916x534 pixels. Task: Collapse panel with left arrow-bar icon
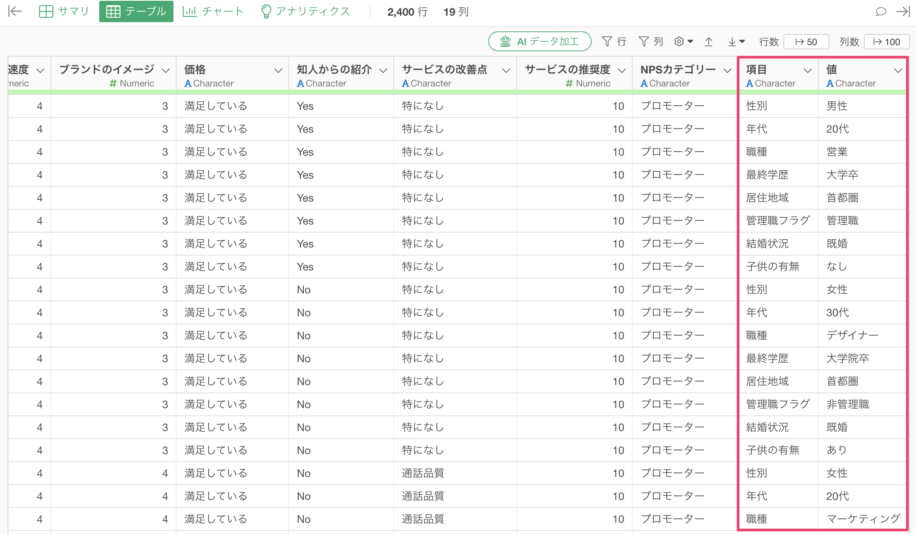(x=15, y=11)
